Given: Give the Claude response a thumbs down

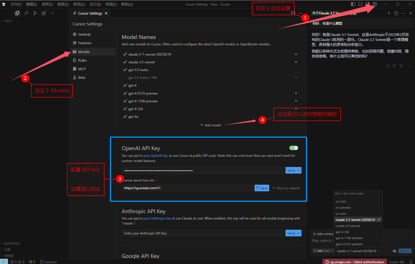Looking at the screenshot, I should (x=394, y=66).
